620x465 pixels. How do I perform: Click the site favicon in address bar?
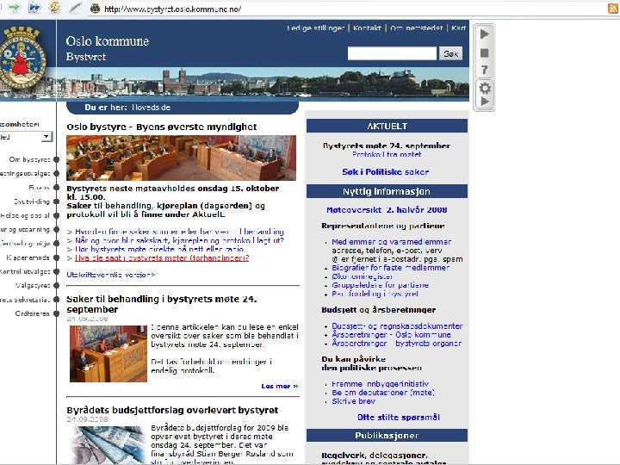tap(95, 9)
